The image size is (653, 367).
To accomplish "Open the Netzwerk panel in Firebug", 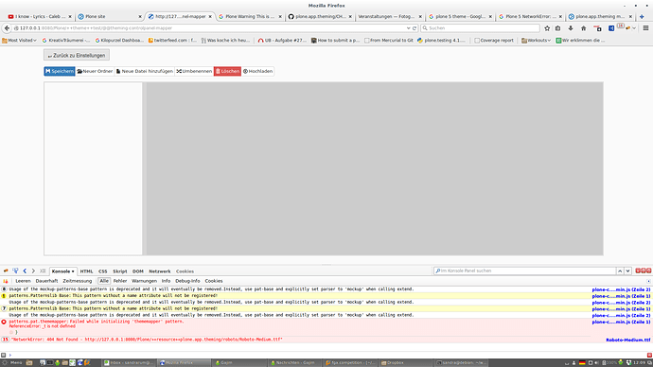I will click(160, 271).
